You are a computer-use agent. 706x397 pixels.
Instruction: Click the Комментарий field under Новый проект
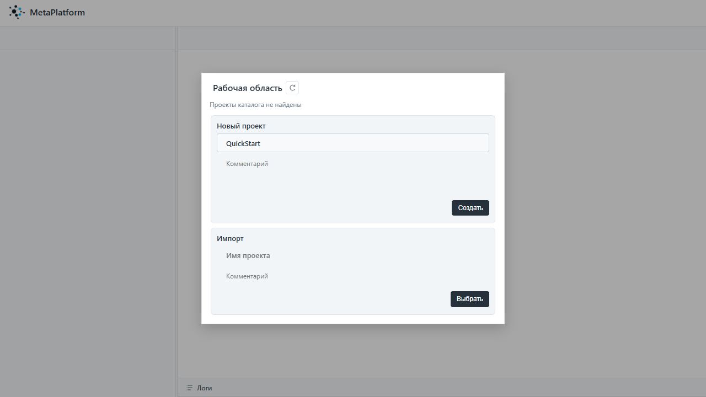tap(353, 175)
